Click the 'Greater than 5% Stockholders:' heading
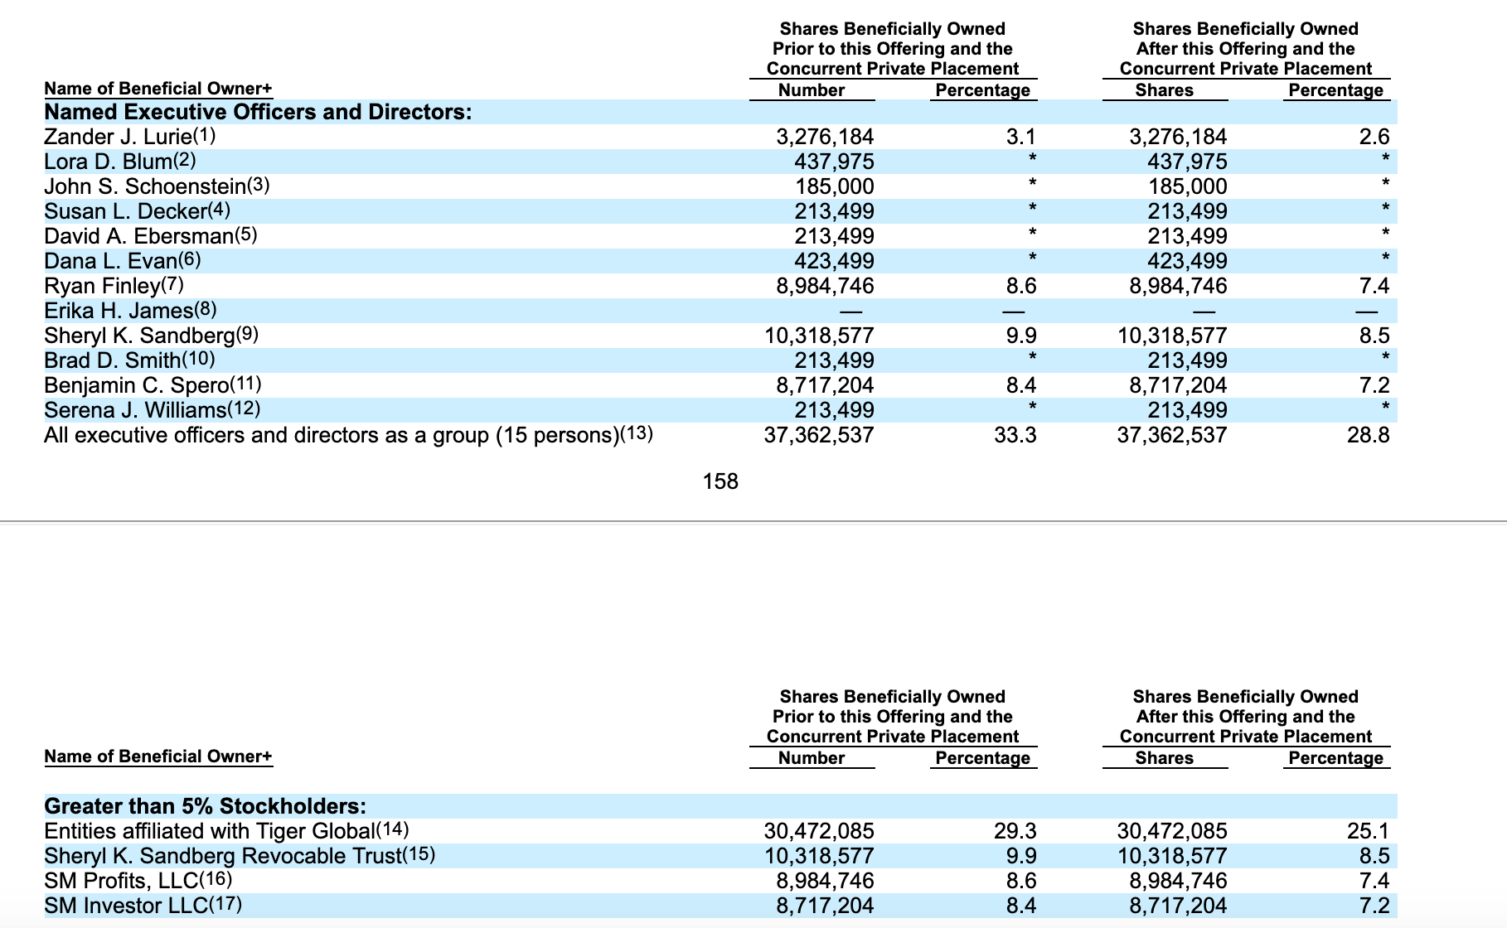The height and width of the screenshot is (928, 1507). (205, 805)
